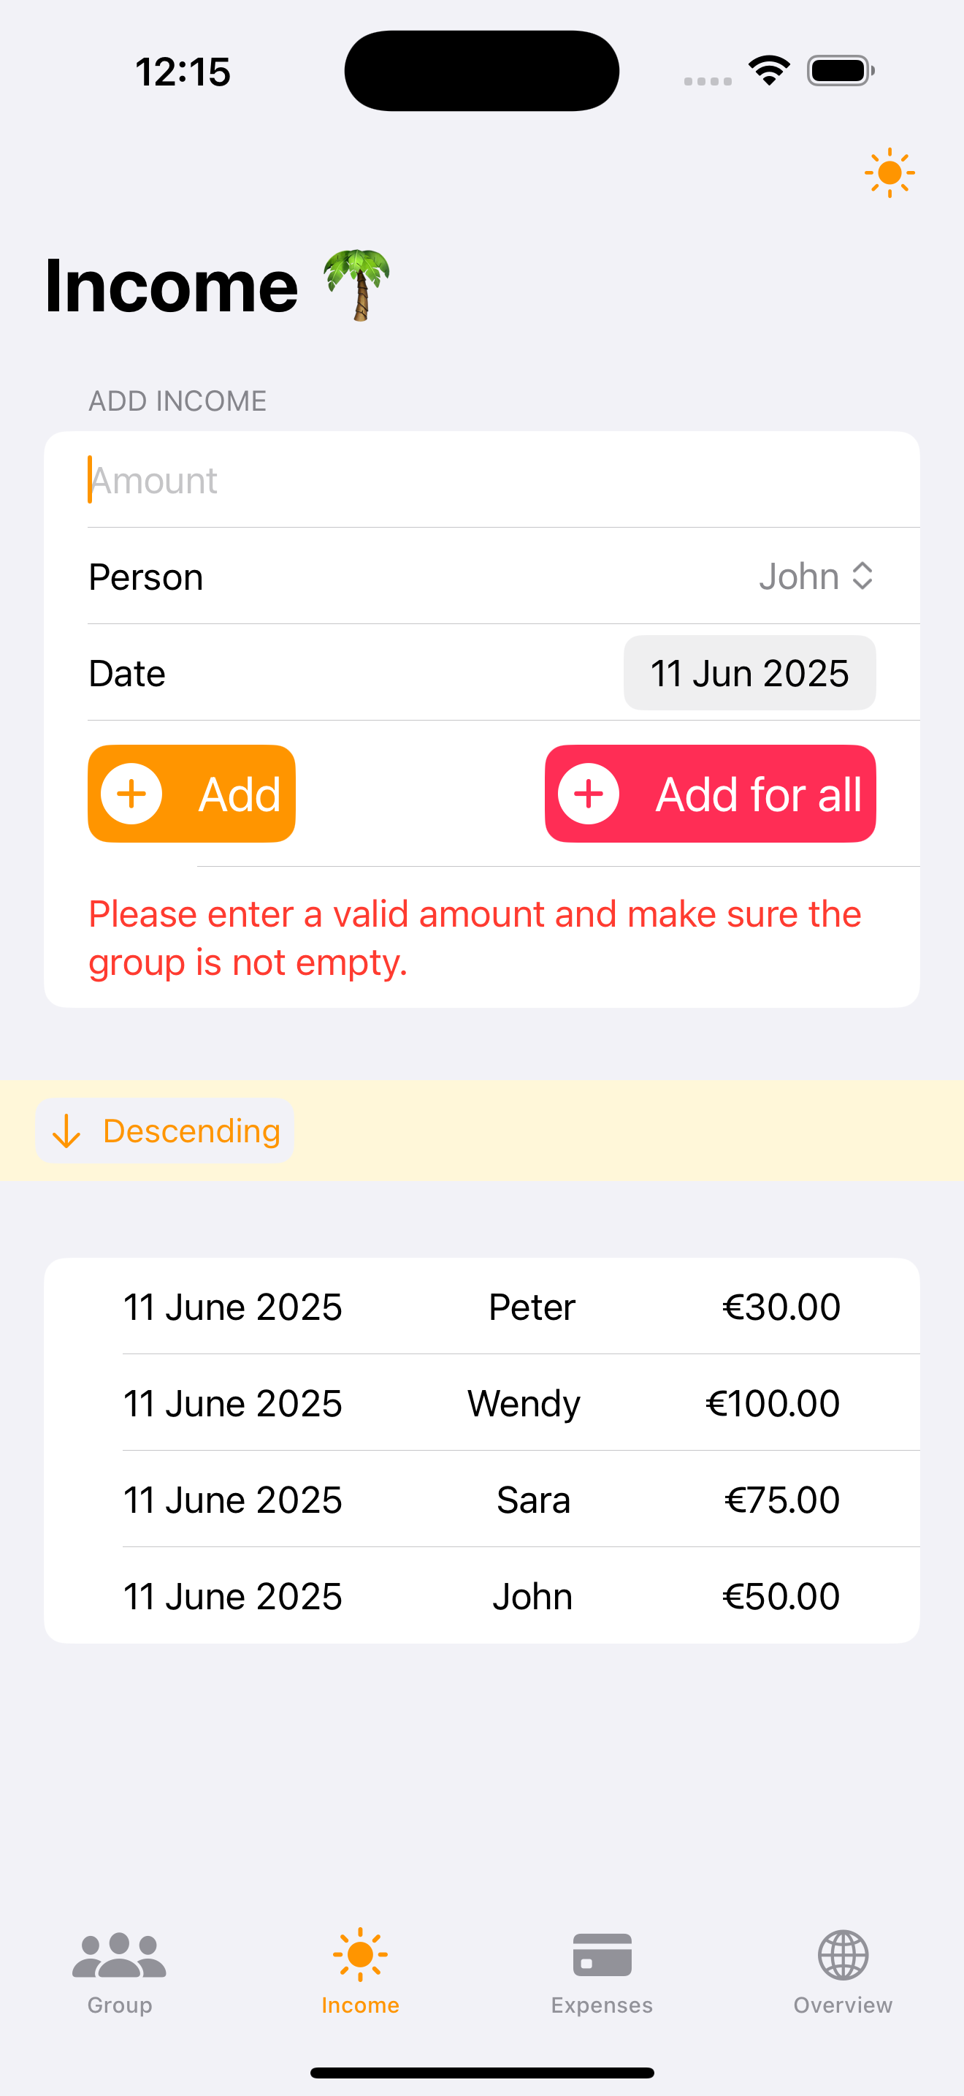964x2096 pixels.
Task: Open the Person picker showing John
Action: pos(481,576)
